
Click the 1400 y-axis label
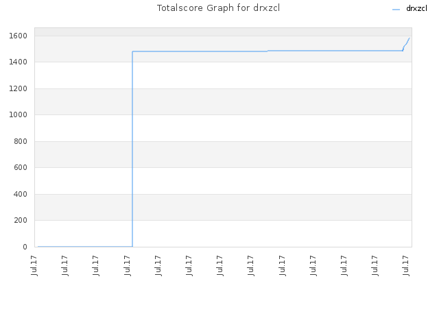click(18, 62)
